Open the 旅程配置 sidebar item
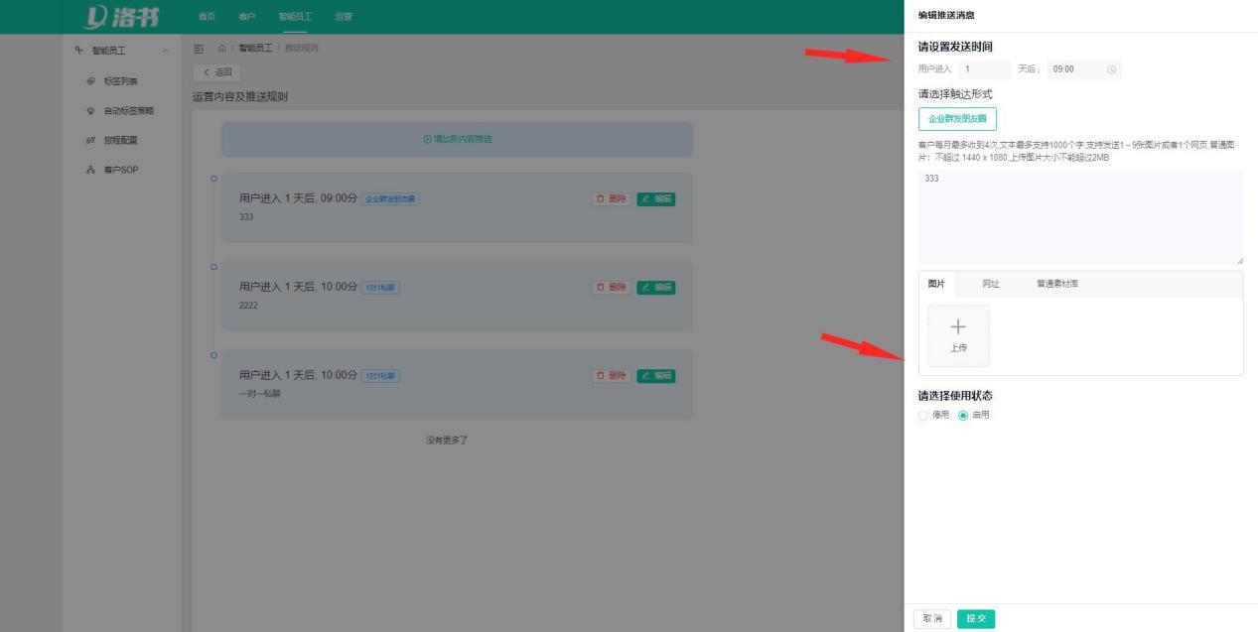The height and width of the screenshot is (632, 1258). click(x=122, y=140)
